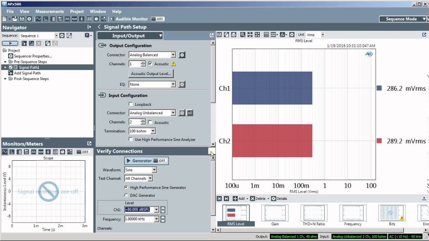The width and height of the screenshot is (429, 241).
Task: Click the report chart icon in the Navigator toolbar
Action: tap(31, 44)
